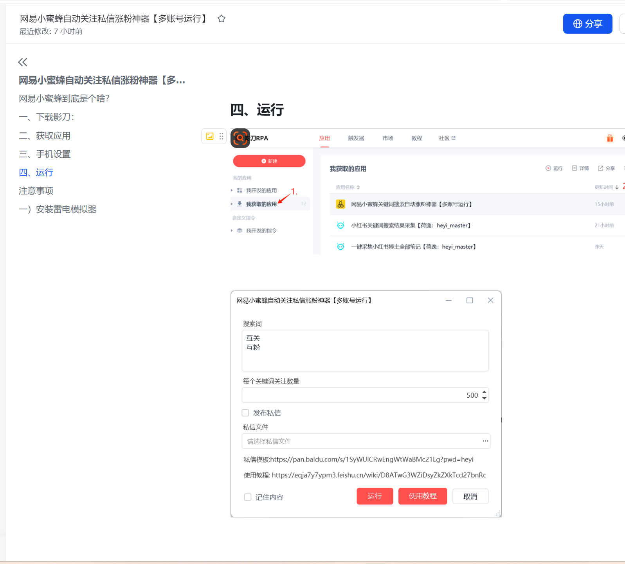
Task: Click the 最近修改: 7 小时前 text
Action: [51, 31]
